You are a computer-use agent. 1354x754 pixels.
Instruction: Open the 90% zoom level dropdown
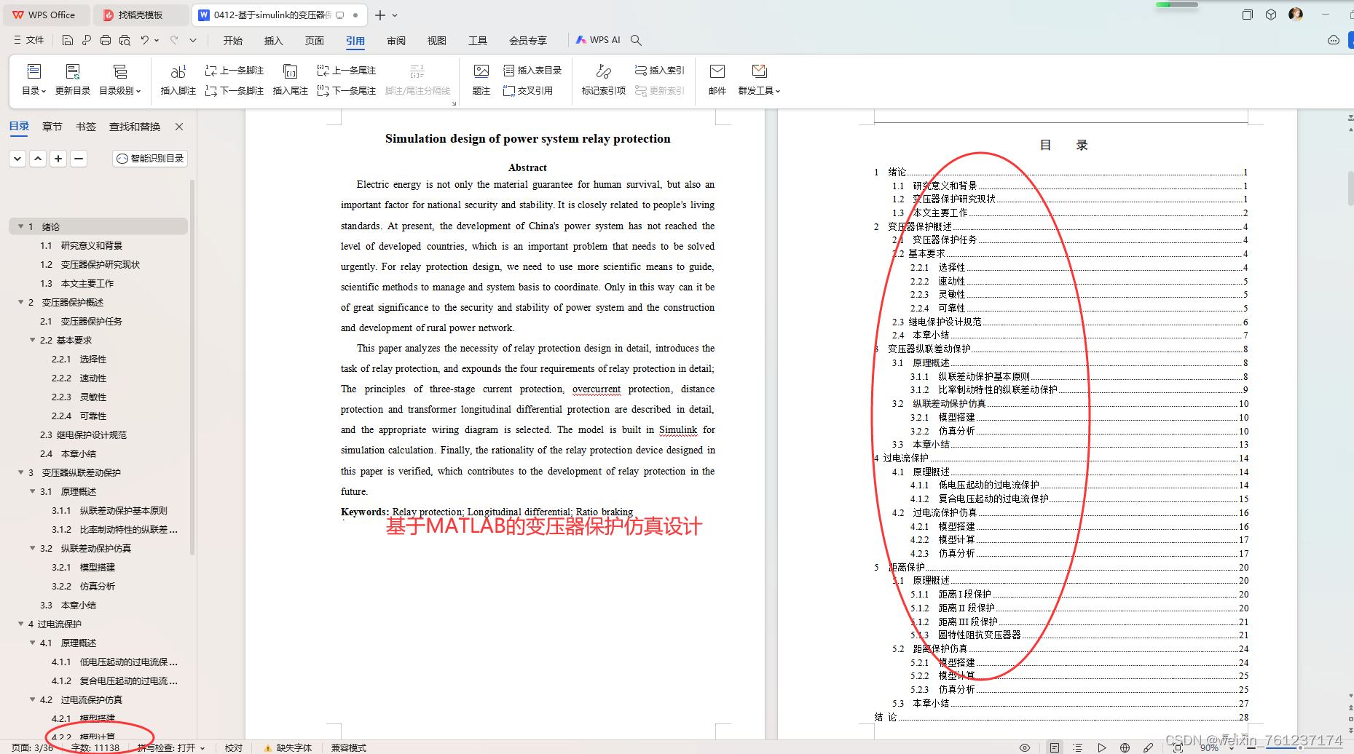(1232, 747)
